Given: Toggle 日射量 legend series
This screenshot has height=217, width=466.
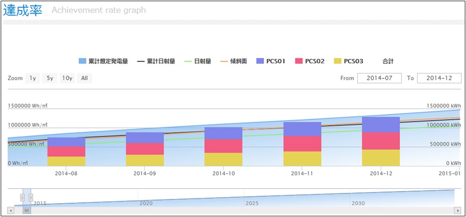Looking at the screenshot, I should (x=198, y=61).
